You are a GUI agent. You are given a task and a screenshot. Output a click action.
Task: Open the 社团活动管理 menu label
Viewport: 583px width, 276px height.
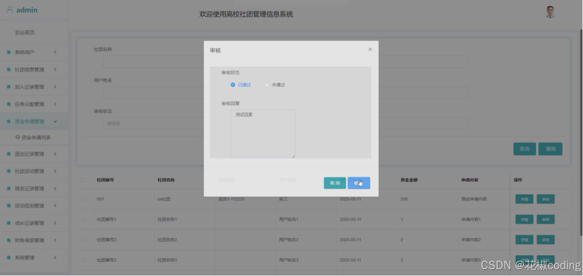pyautogui.click(x=29, y=171)
